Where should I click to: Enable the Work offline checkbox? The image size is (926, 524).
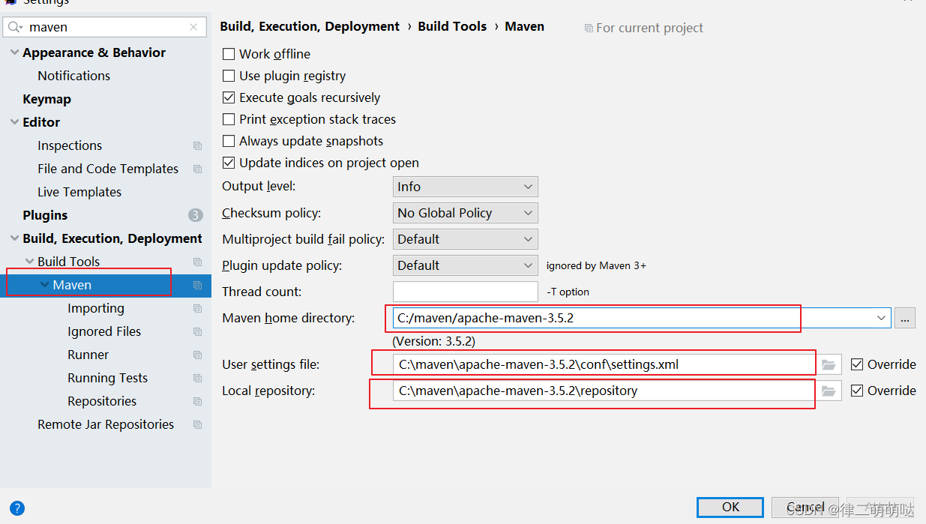click(x=229, y=54)
